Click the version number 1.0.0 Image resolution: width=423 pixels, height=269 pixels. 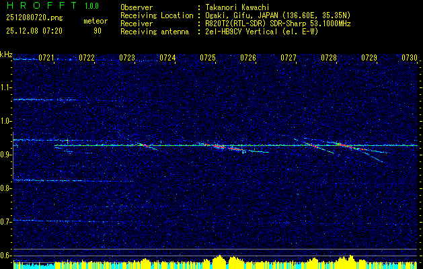(91, 6)
